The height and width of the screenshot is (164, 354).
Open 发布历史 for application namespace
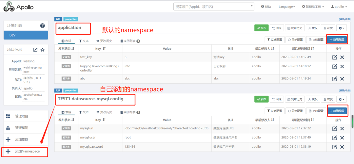[x=295, y=28]
